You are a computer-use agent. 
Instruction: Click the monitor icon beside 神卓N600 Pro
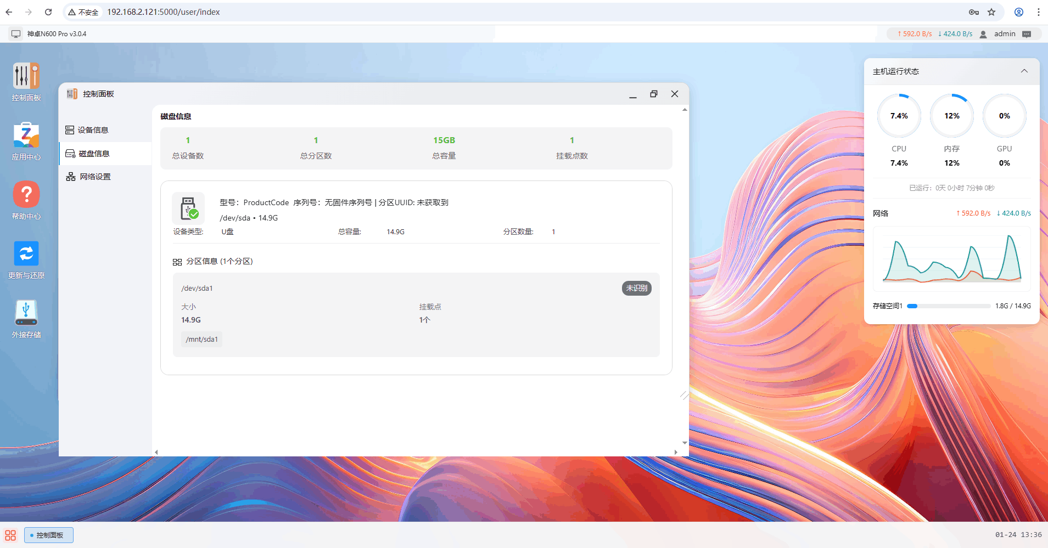[x=16, y=34]
